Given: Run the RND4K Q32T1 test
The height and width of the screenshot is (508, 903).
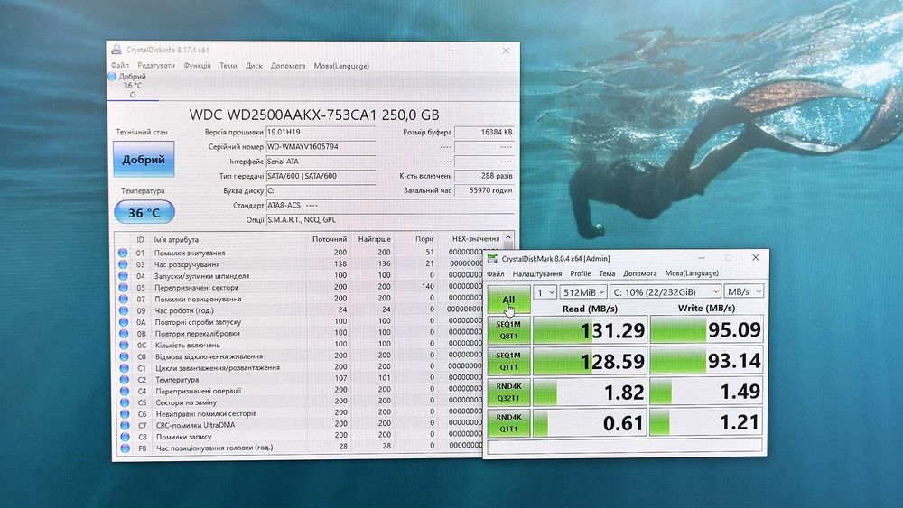Looking at the screenshot, I should [508, 392].
